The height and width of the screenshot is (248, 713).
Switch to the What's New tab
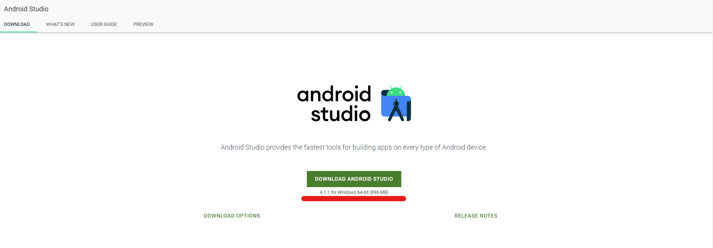click(x=60, y=24)
